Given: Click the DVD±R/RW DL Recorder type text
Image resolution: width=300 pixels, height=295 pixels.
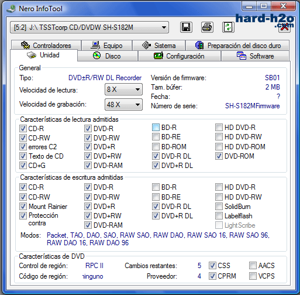Looking at the screenshot, I should [105, 78].
